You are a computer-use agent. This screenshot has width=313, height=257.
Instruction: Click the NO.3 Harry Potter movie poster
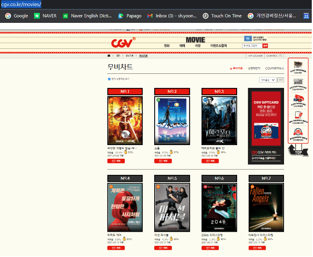(x=219, y=121)
